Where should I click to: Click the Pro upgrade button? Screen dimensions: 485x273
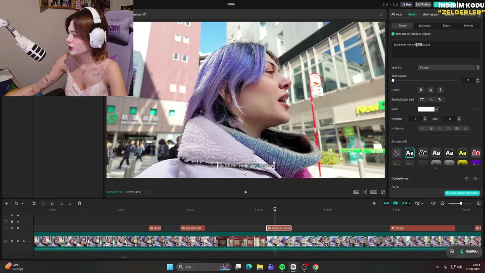tap(407, 5)
